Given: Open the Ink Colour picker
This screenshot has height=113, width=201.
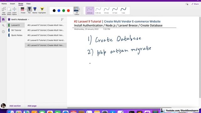Looking at the screenshot, I should [x=76, y=11].
